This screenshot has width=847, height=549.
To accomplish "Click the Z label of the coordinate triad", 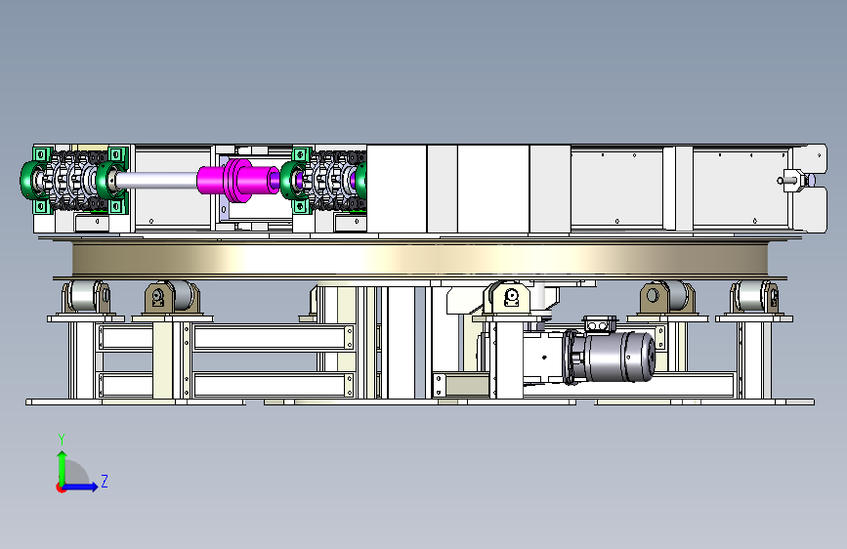I will click(x=105, y=481).
